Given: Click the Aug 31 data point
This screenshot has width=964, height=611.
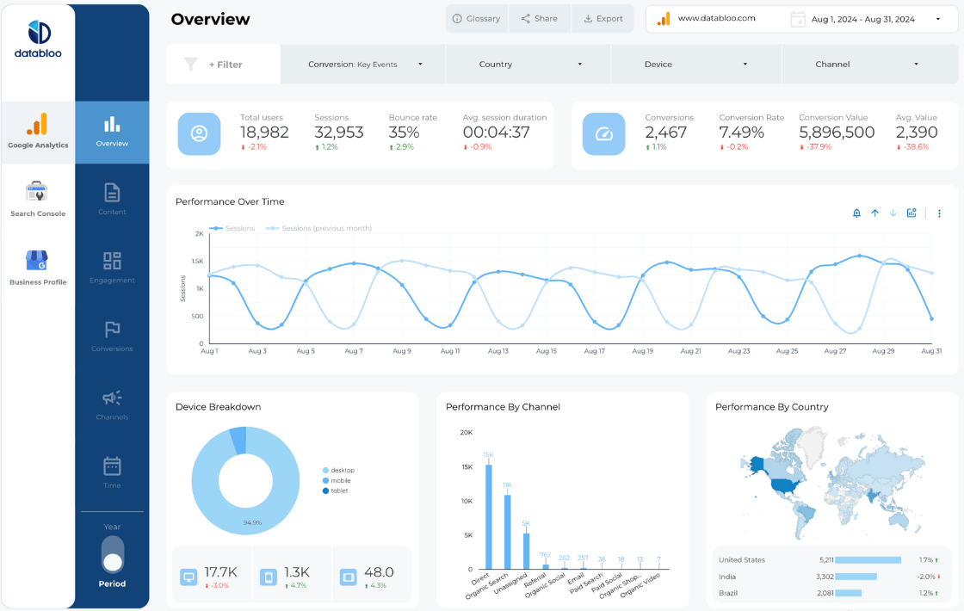Looking at the screenshot, I should 932,318.
